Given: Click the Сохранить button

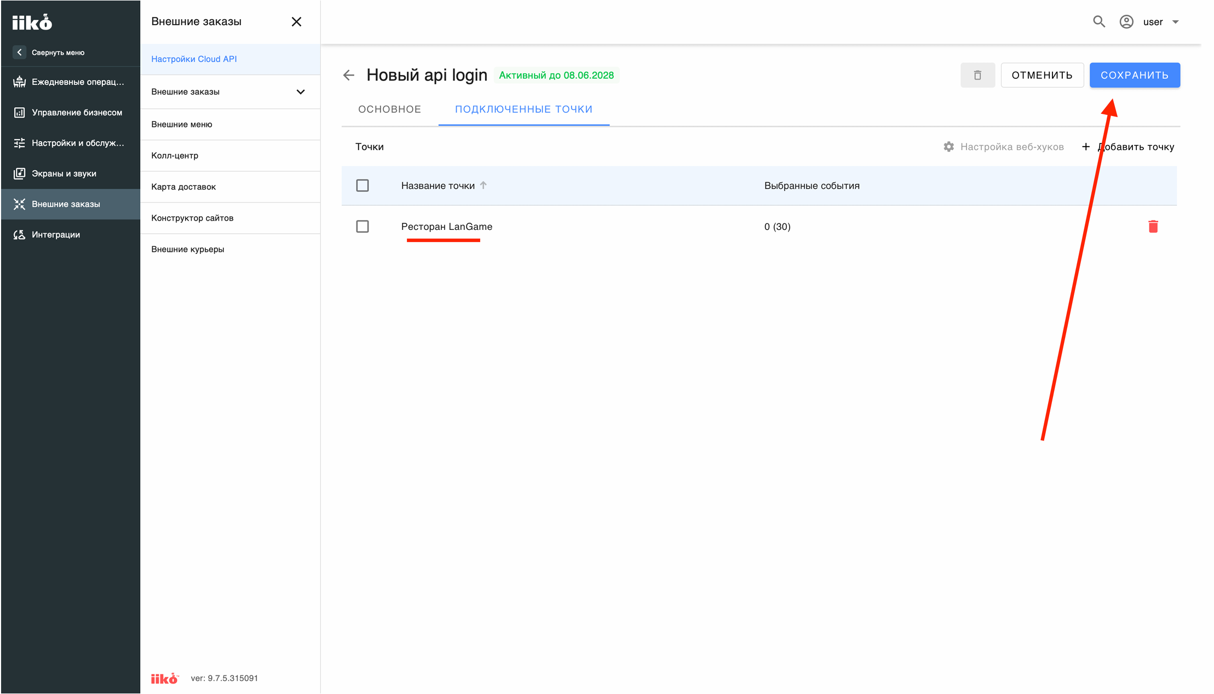Looking at the screenshot, I should 1135,75.
